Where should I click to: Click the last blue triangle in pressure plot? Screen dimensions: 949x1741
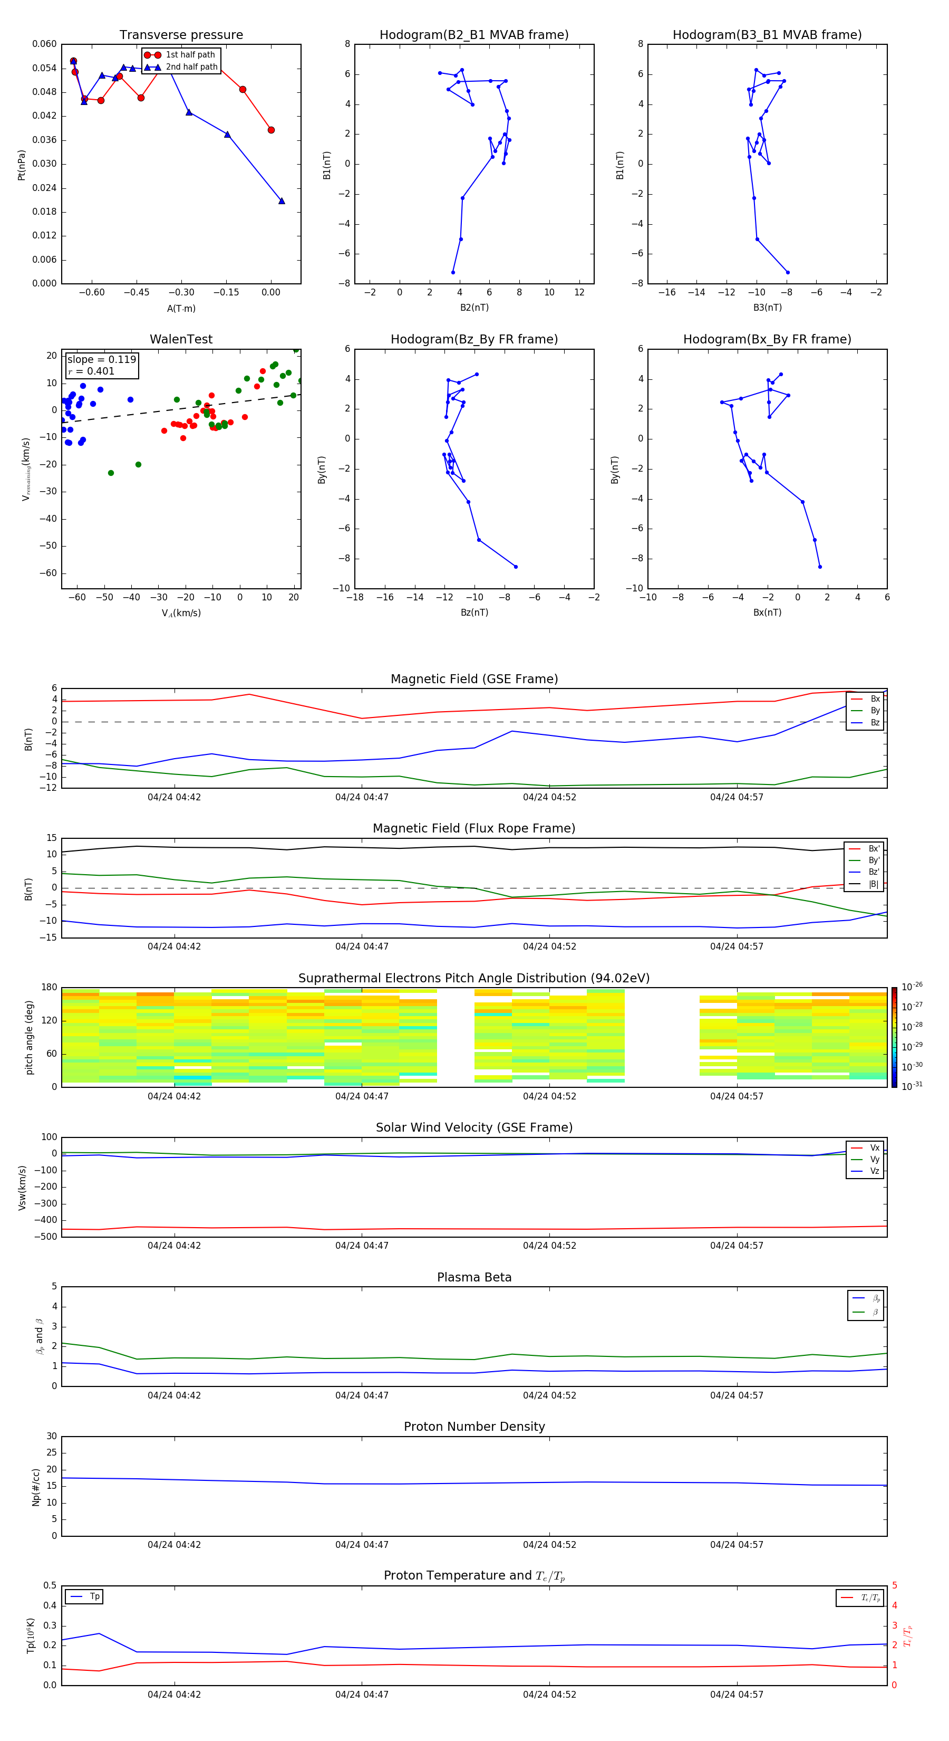[x=282, y=200]
